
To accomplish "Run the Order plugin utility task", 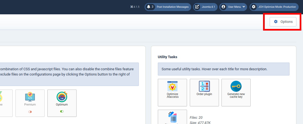I will pos(204,93).
